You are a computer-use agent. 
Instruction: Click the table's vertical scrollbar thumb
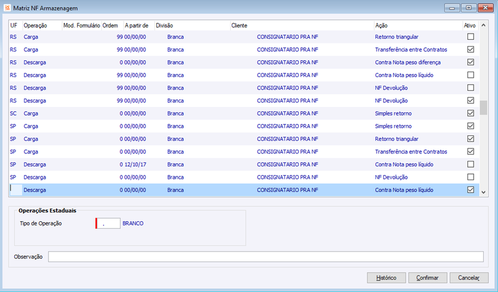pos(484,108)
